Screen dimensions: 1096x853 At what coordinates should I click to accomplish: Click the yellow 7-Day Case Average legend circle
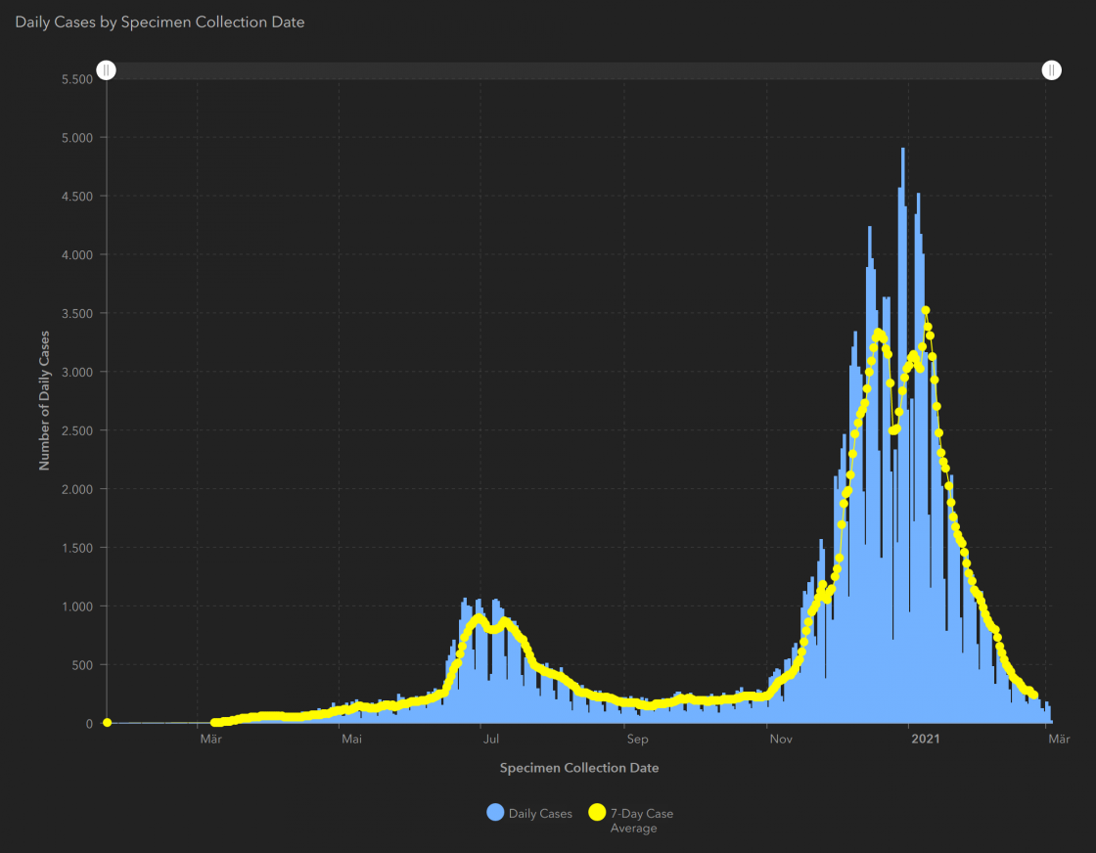(597, 813)
